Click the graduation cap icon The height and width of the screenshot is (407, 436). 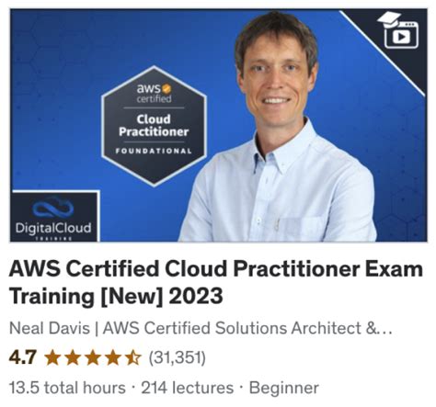click(x=389, y=19)
